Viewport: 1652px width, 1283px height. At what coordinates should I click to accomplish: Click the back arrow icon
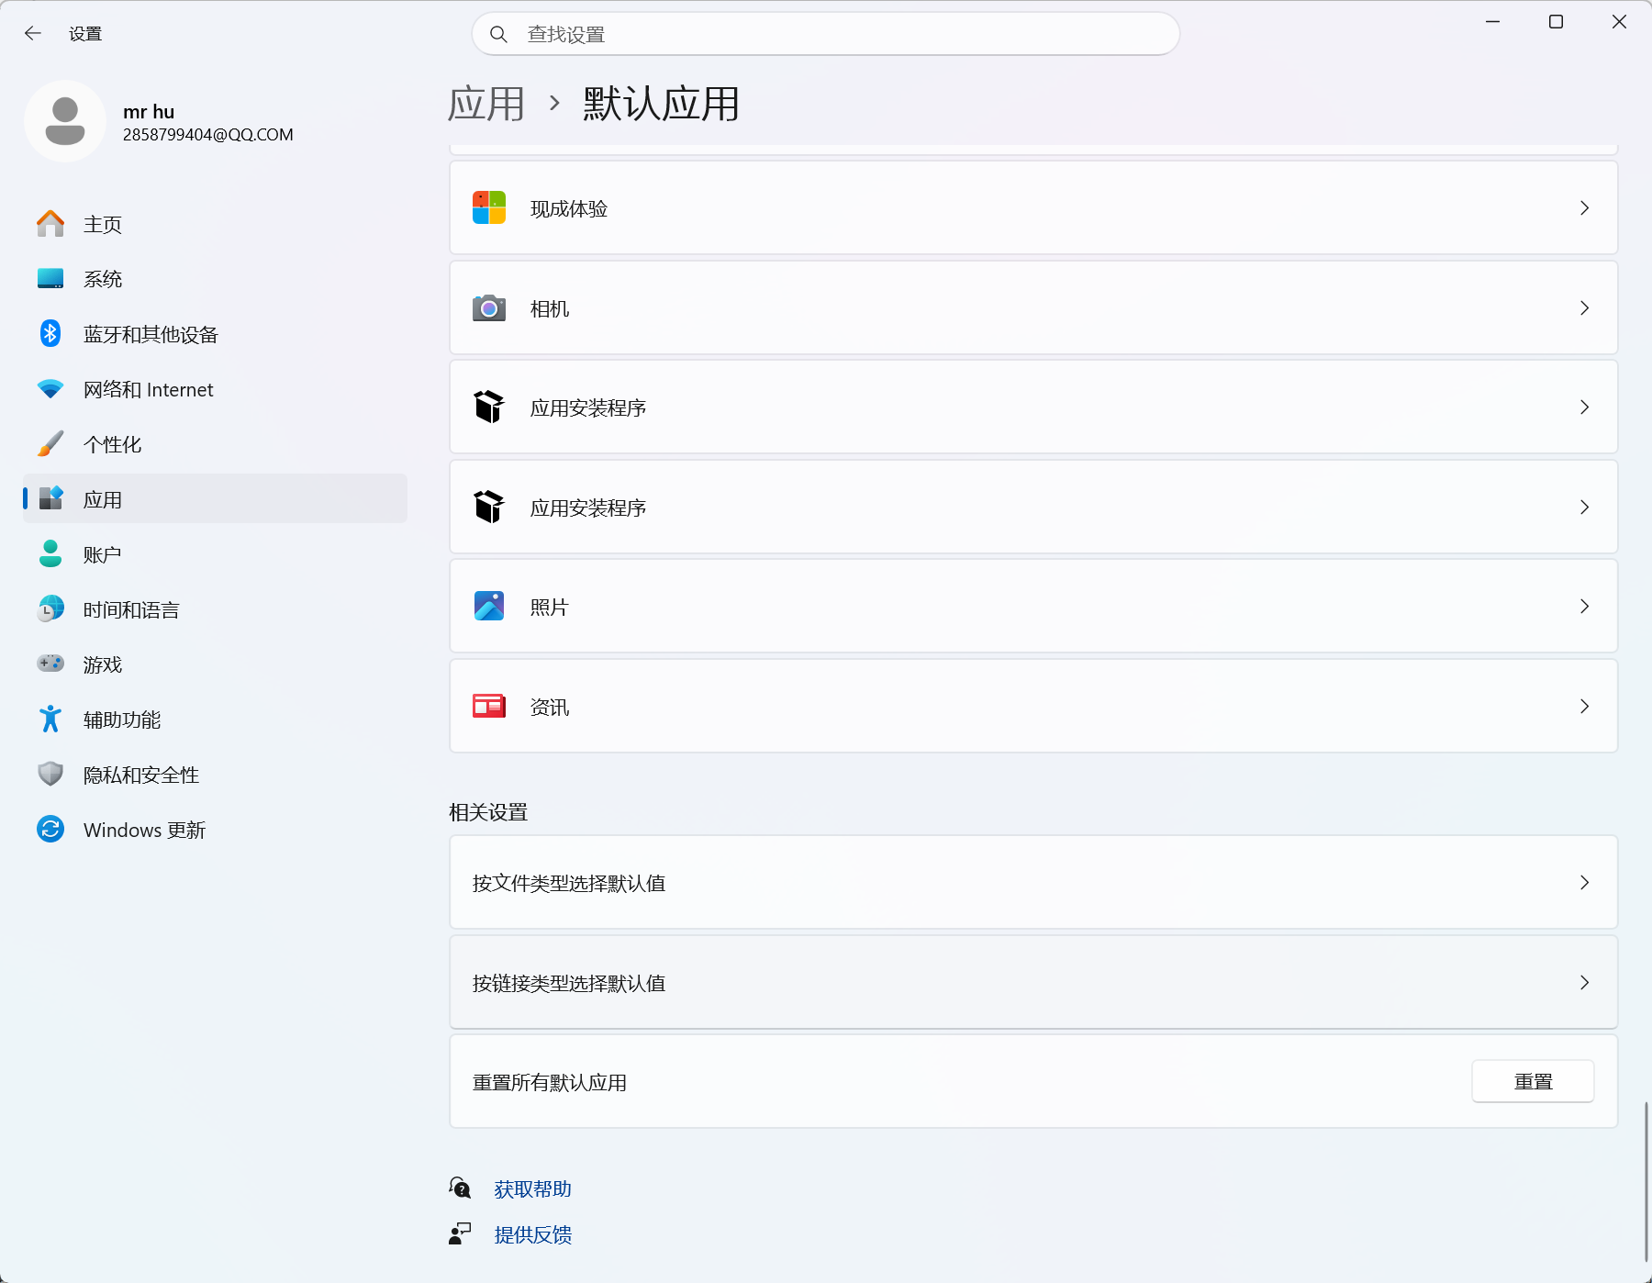33,34
